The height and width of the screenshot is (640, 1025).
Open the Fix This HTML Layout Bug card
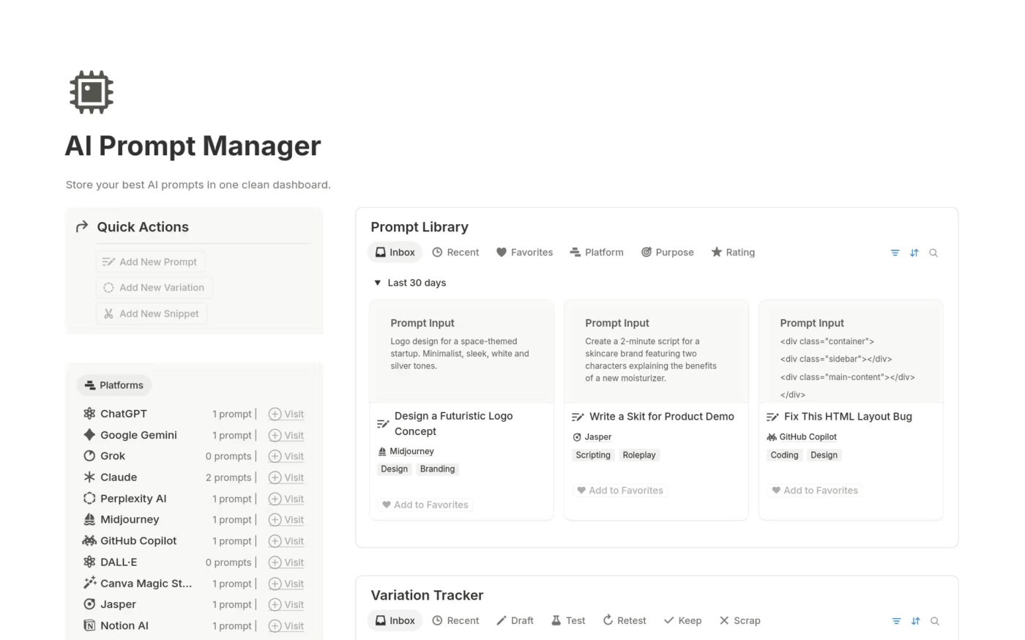tap(848, 417)
